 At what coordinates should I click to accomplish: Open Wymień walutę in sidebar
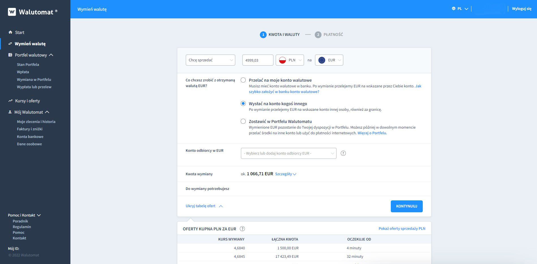point(30,44)
